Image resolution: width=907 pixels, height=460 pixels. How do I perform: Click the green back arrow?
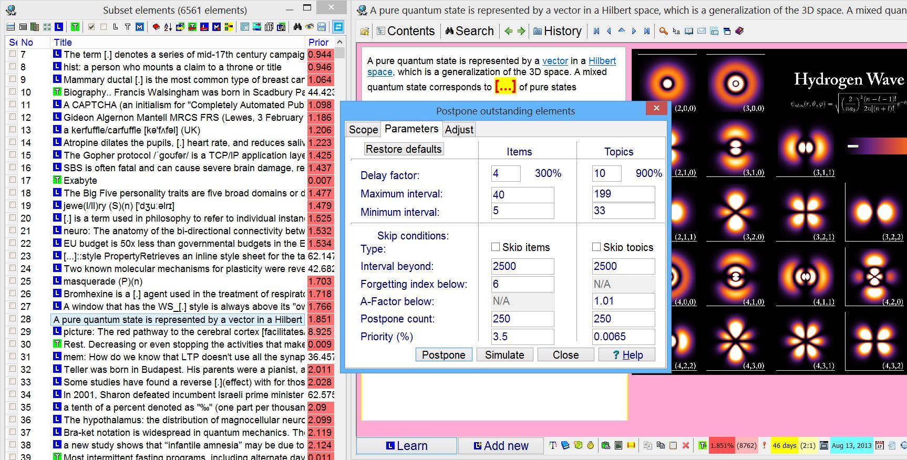coord(508,31)
